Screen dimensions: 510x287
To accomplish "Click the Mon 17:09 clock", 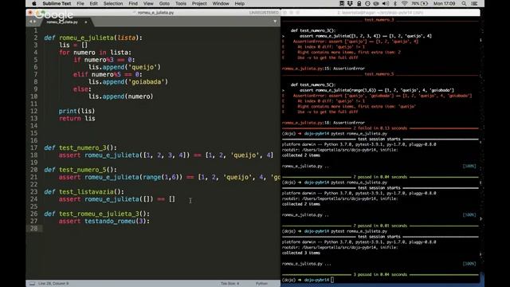I will point(445,3).
